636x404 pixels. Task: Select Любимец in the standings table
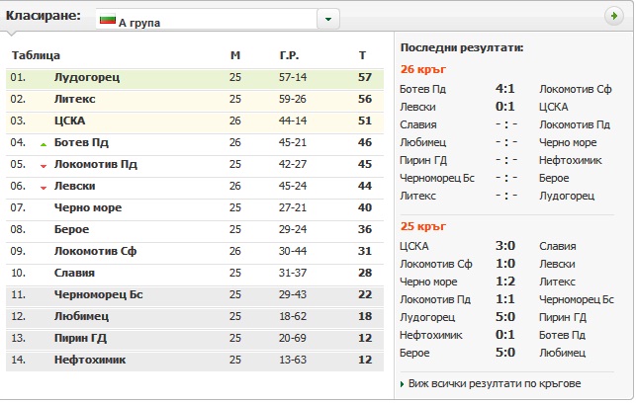(81, 316)
